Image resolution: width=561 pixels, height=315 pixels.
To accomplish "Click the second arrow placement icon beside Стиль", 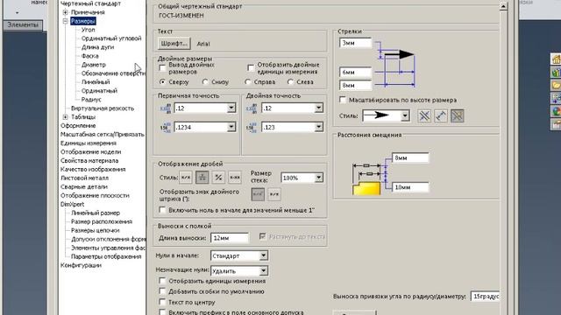I will pyautogui.click(x=441, y=116).
